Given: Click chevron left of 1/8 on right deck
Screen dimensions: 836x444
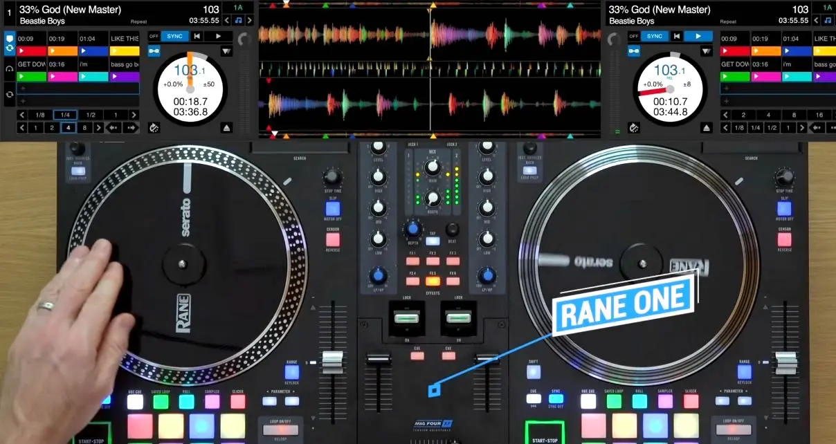Looking at the screenshot, I should (725, 128).
